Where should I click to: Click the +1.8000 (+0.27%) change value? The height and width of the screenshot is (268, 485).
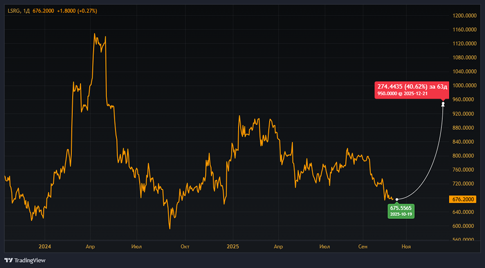77,11
